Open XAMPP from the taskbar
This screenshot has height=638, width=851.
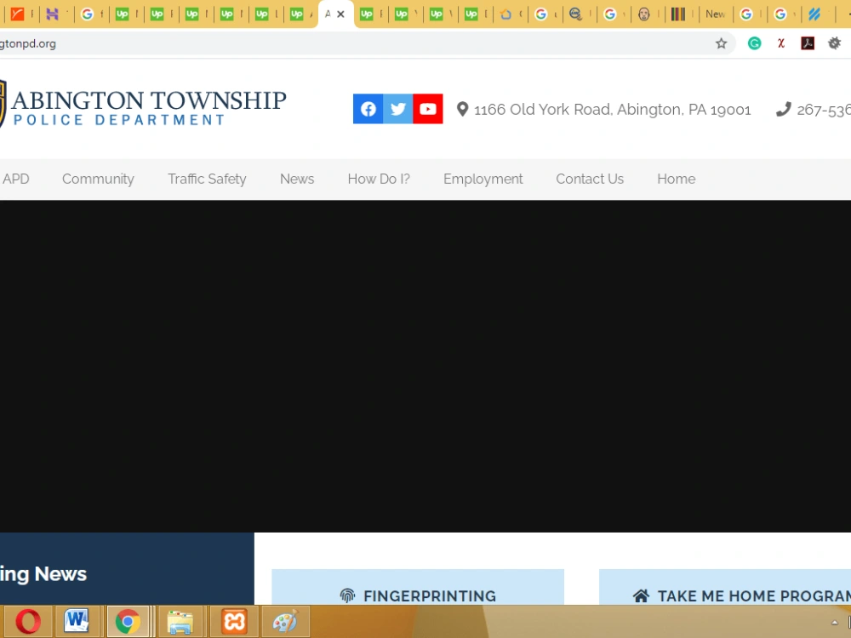(x=234, y=621)
